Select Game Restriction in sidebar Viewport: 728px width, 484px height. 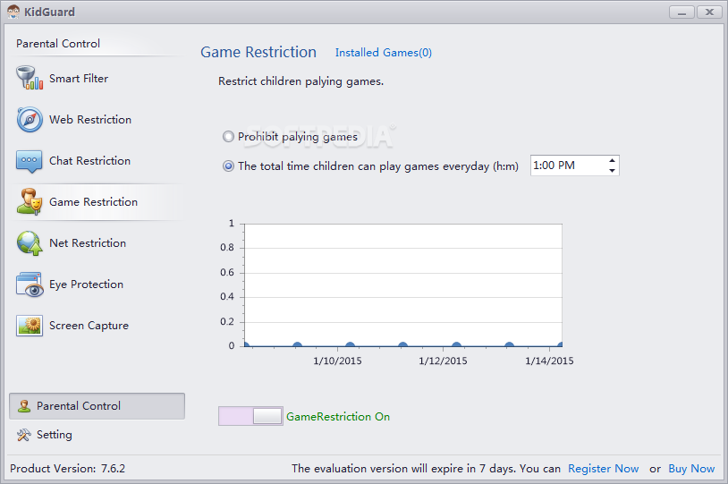(x=93, y=202)
